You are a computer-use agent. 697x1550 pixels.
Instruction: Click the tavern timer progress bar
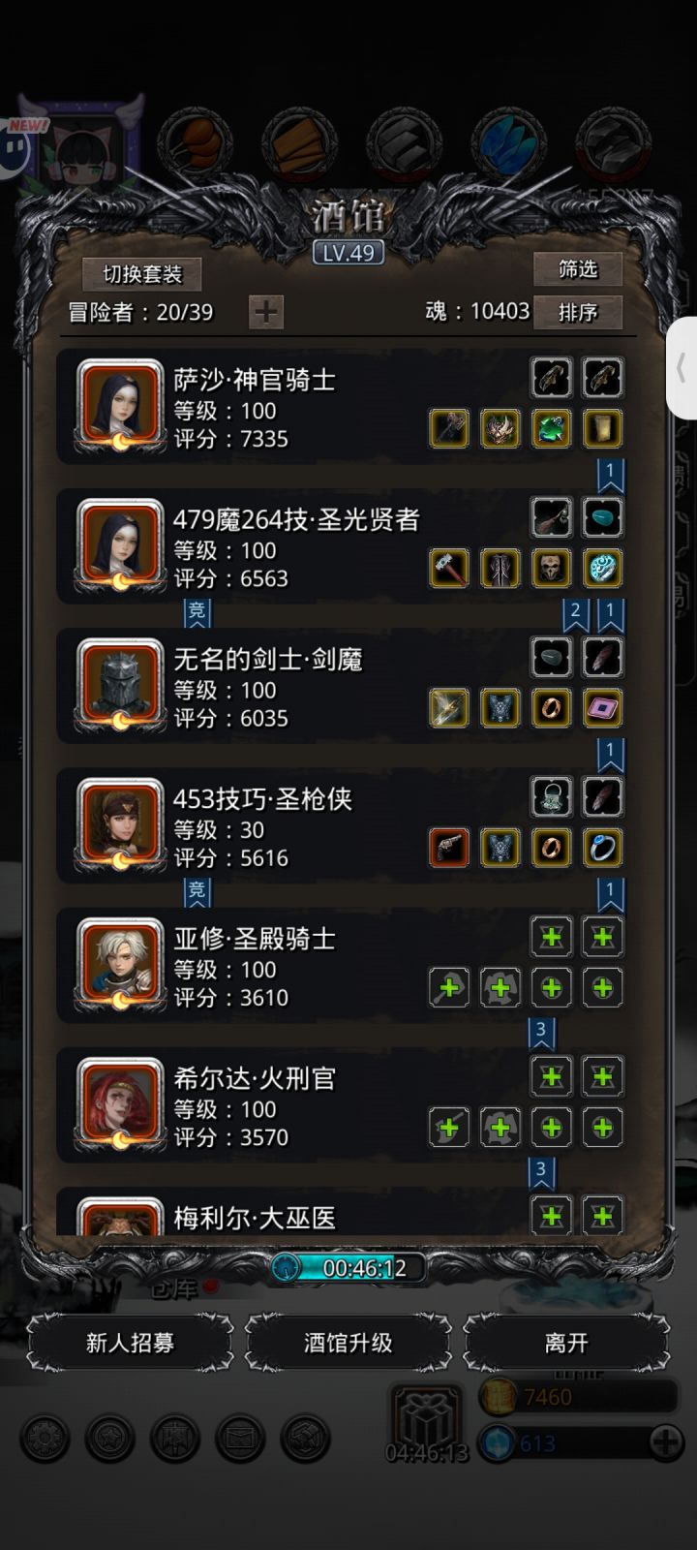coord(348,1267)
